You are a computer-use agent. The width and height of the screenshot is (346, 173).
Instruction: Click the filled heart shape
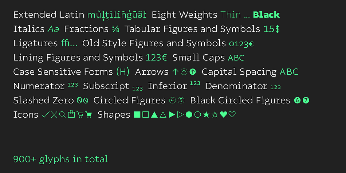[224, 114]
